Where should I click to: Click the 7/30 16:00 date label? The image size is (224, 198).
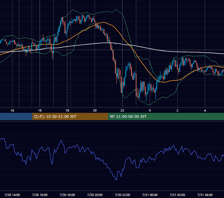click(40, 195)
